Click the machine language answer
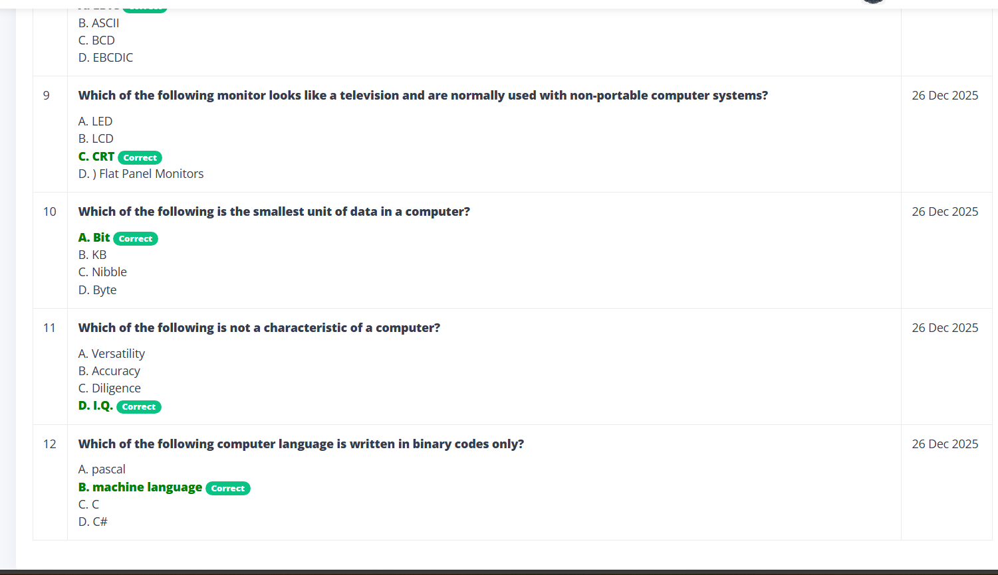 (140, 487)
